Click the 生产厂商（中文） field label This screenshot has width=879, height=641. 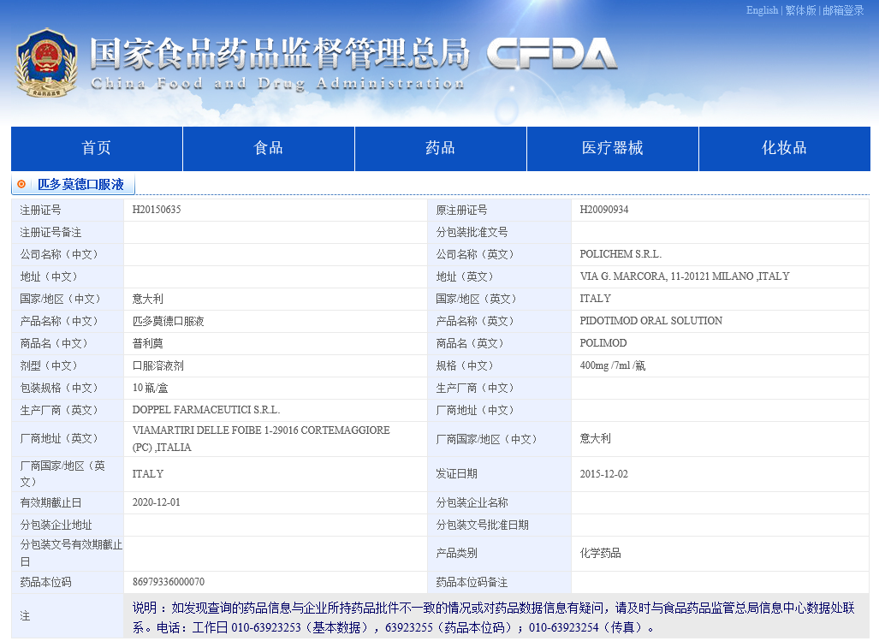tap(475, 388)
